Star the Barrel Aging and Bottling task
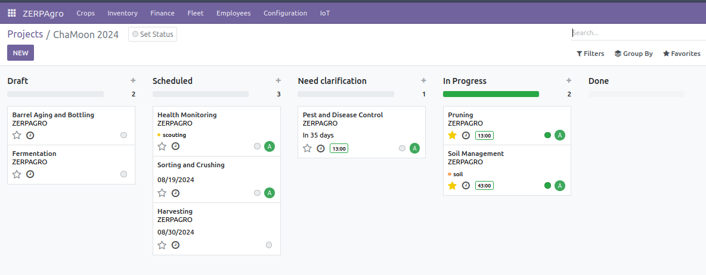Screen dimensions: 706x275 [x=17, y=135]
